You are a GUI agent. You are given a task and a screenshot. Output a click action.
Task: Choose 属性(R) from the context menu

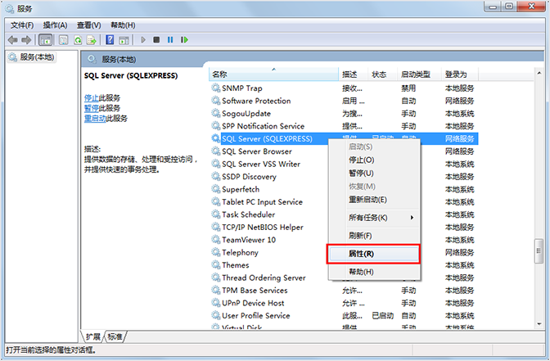point(362,255)
